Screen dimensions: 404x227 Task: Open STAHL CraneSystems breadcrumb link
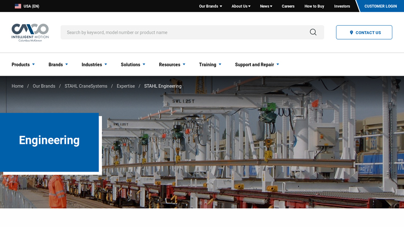click(x=86, y=86)
